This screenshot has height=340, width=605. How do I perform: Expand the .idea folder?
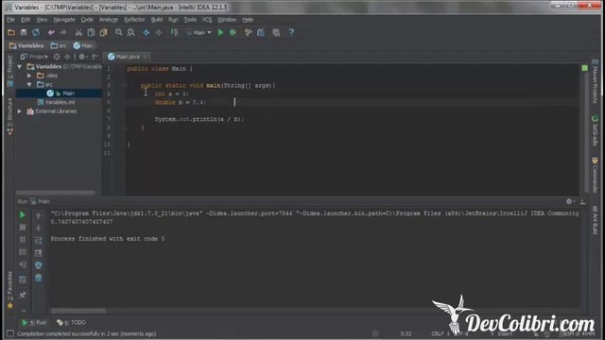tap(29, 76)
